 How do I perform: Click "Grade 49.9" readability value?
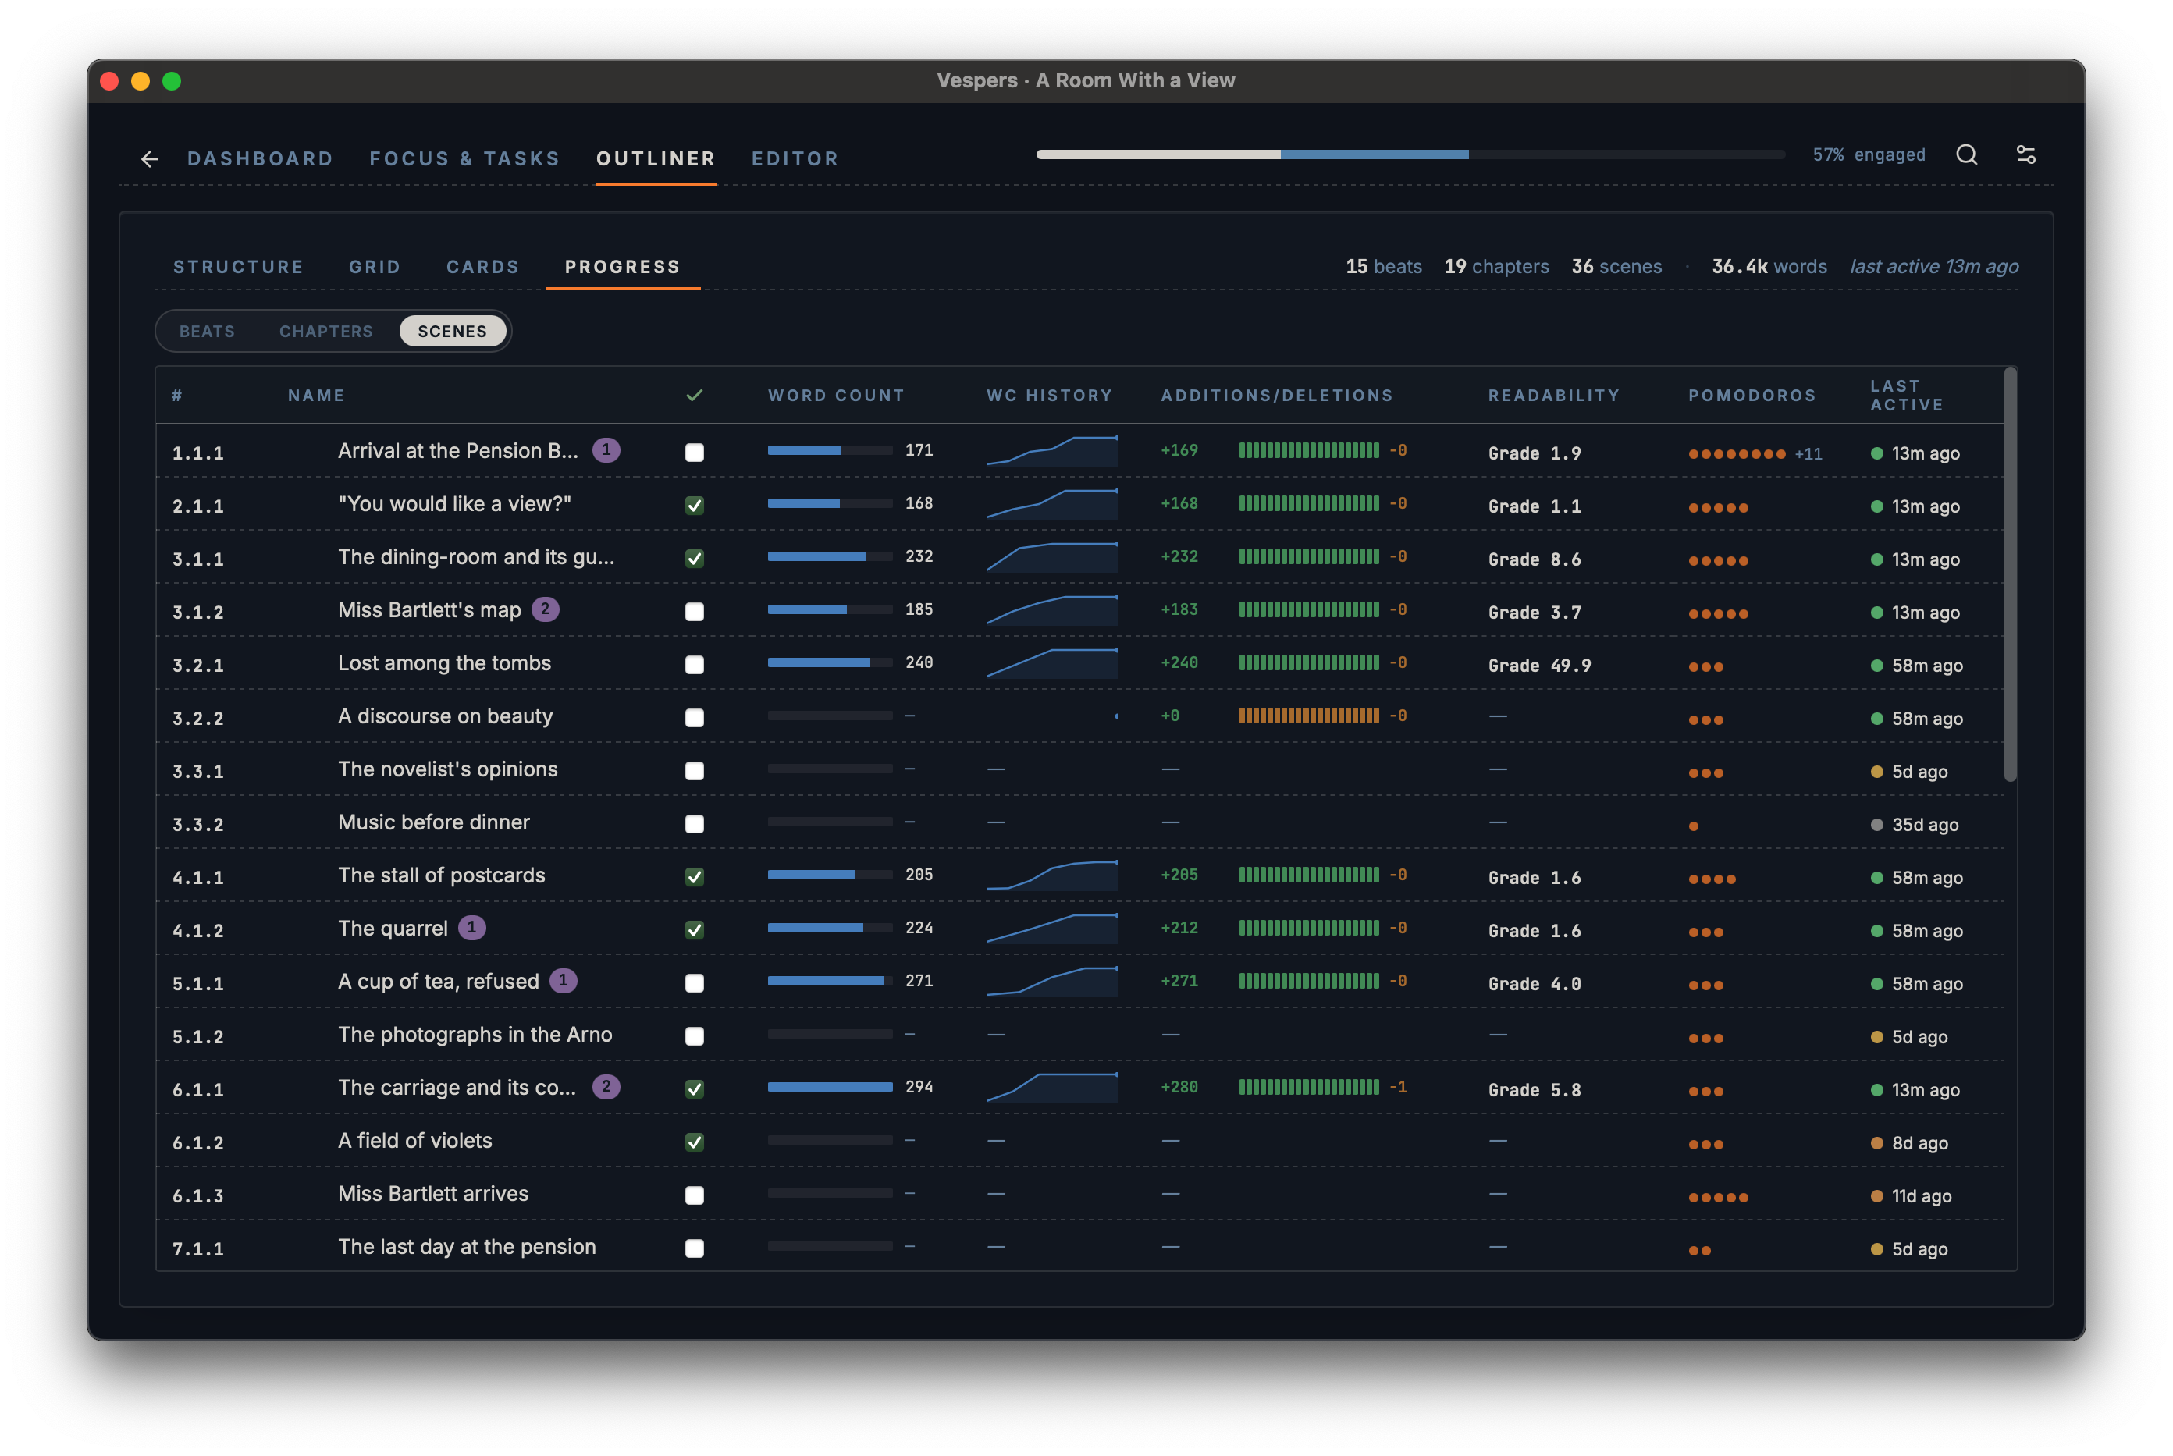(1538, 666)
